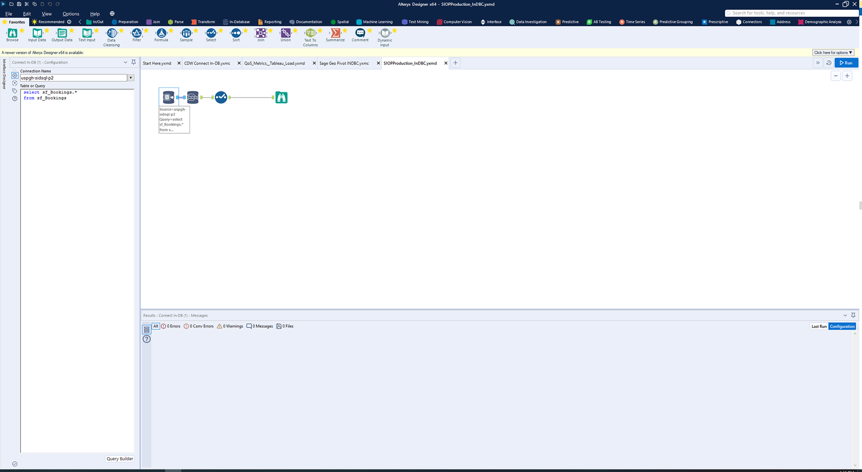The height and width of the screenshot is (472, 862).
Task: Toggle the 0 Warnings filter
Action: coord(230,326)
